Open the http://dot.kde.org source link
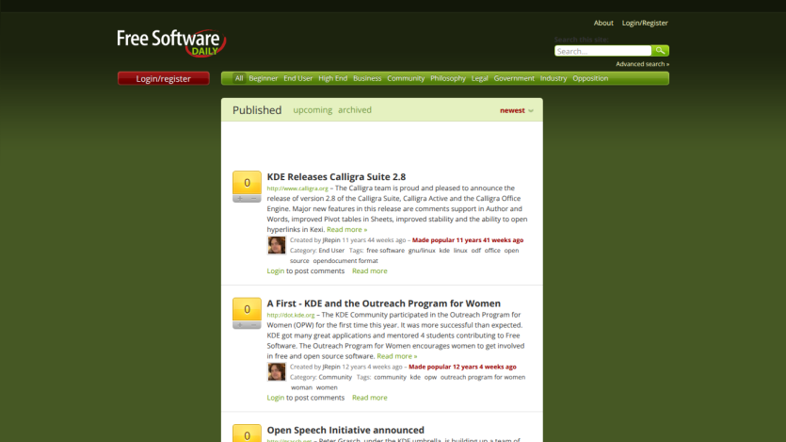 tap(291, 315)
